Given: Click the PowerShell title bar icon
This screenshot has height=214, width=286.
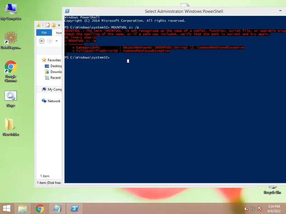Looking at the screenshot, I should pyautogui.click(x=67, y=11).
